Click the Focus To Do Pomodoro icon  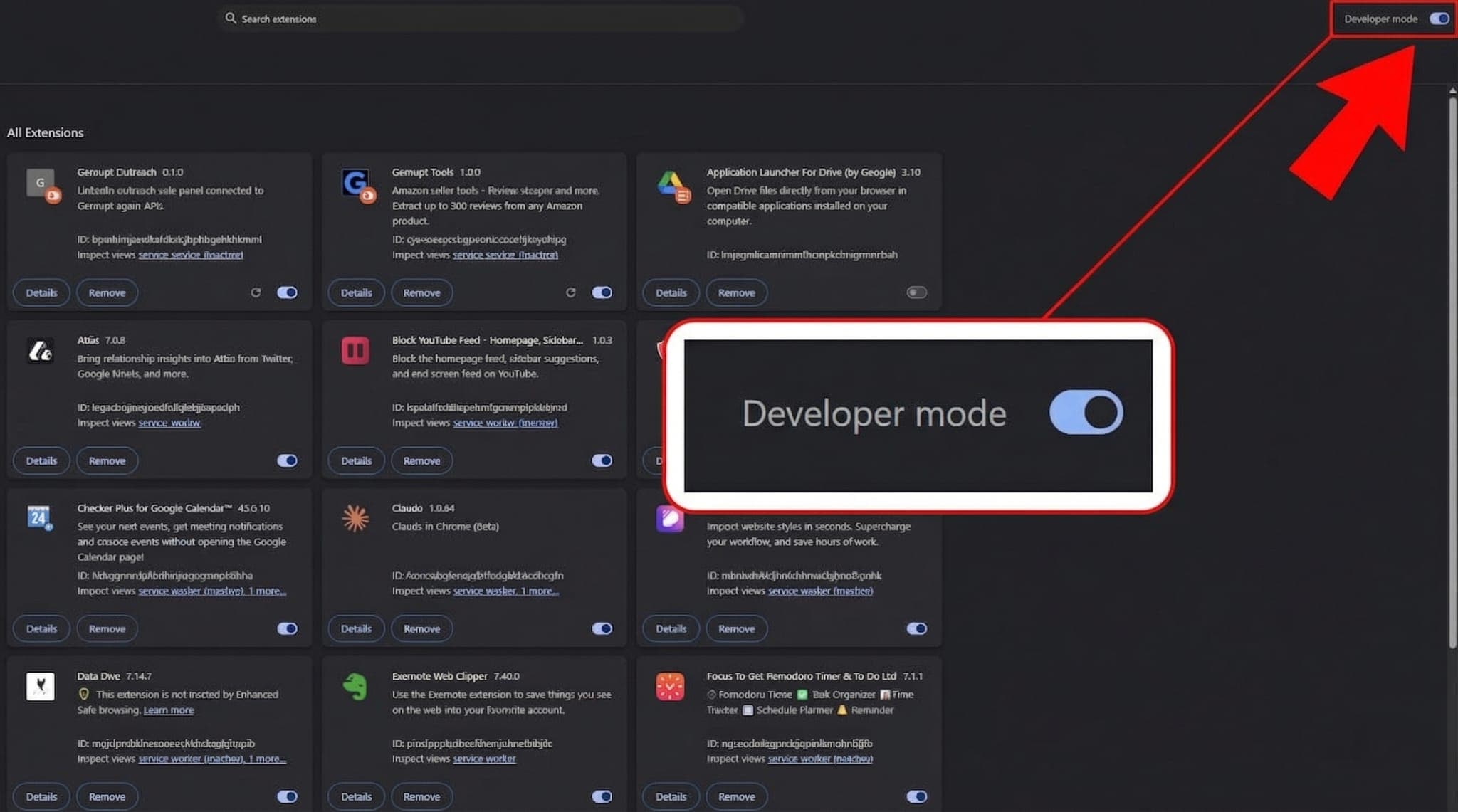tap(670, 687)
